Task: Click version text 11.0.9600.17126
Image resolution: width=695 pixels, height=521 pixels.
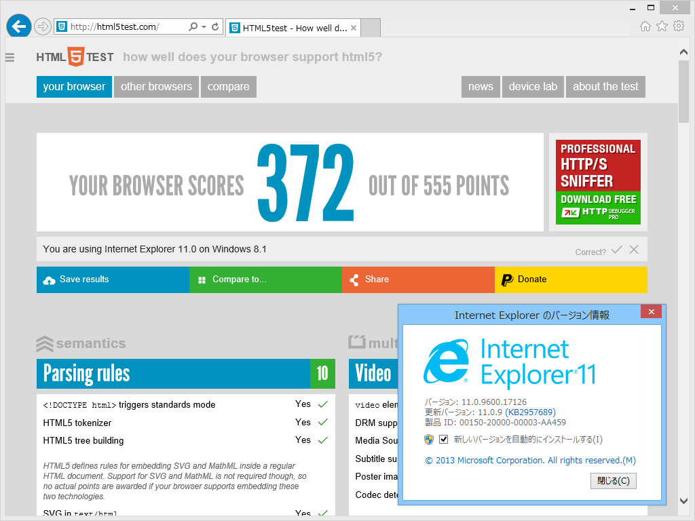Action: pos(494,402)
